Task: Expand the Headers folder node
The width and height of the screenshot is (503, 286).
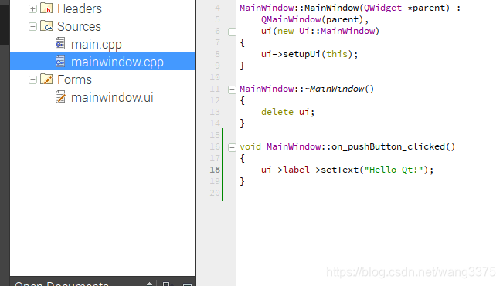Action: [32, 8]
